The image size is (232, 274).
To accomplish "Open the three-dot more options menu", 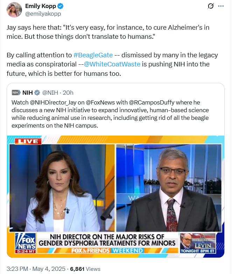I will click(x=221, y=6).
